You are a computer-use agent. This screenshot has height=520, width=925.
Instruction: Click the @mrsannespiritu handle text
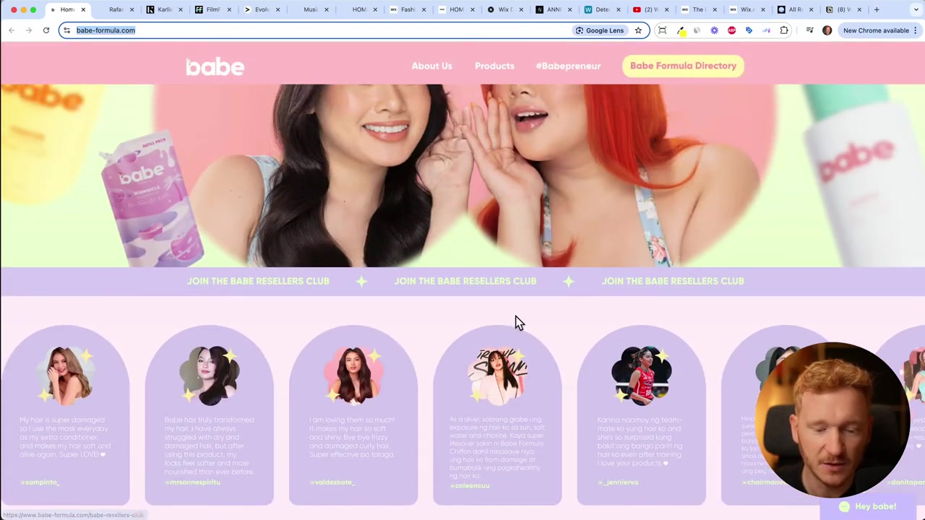click(x=192, y=482)
